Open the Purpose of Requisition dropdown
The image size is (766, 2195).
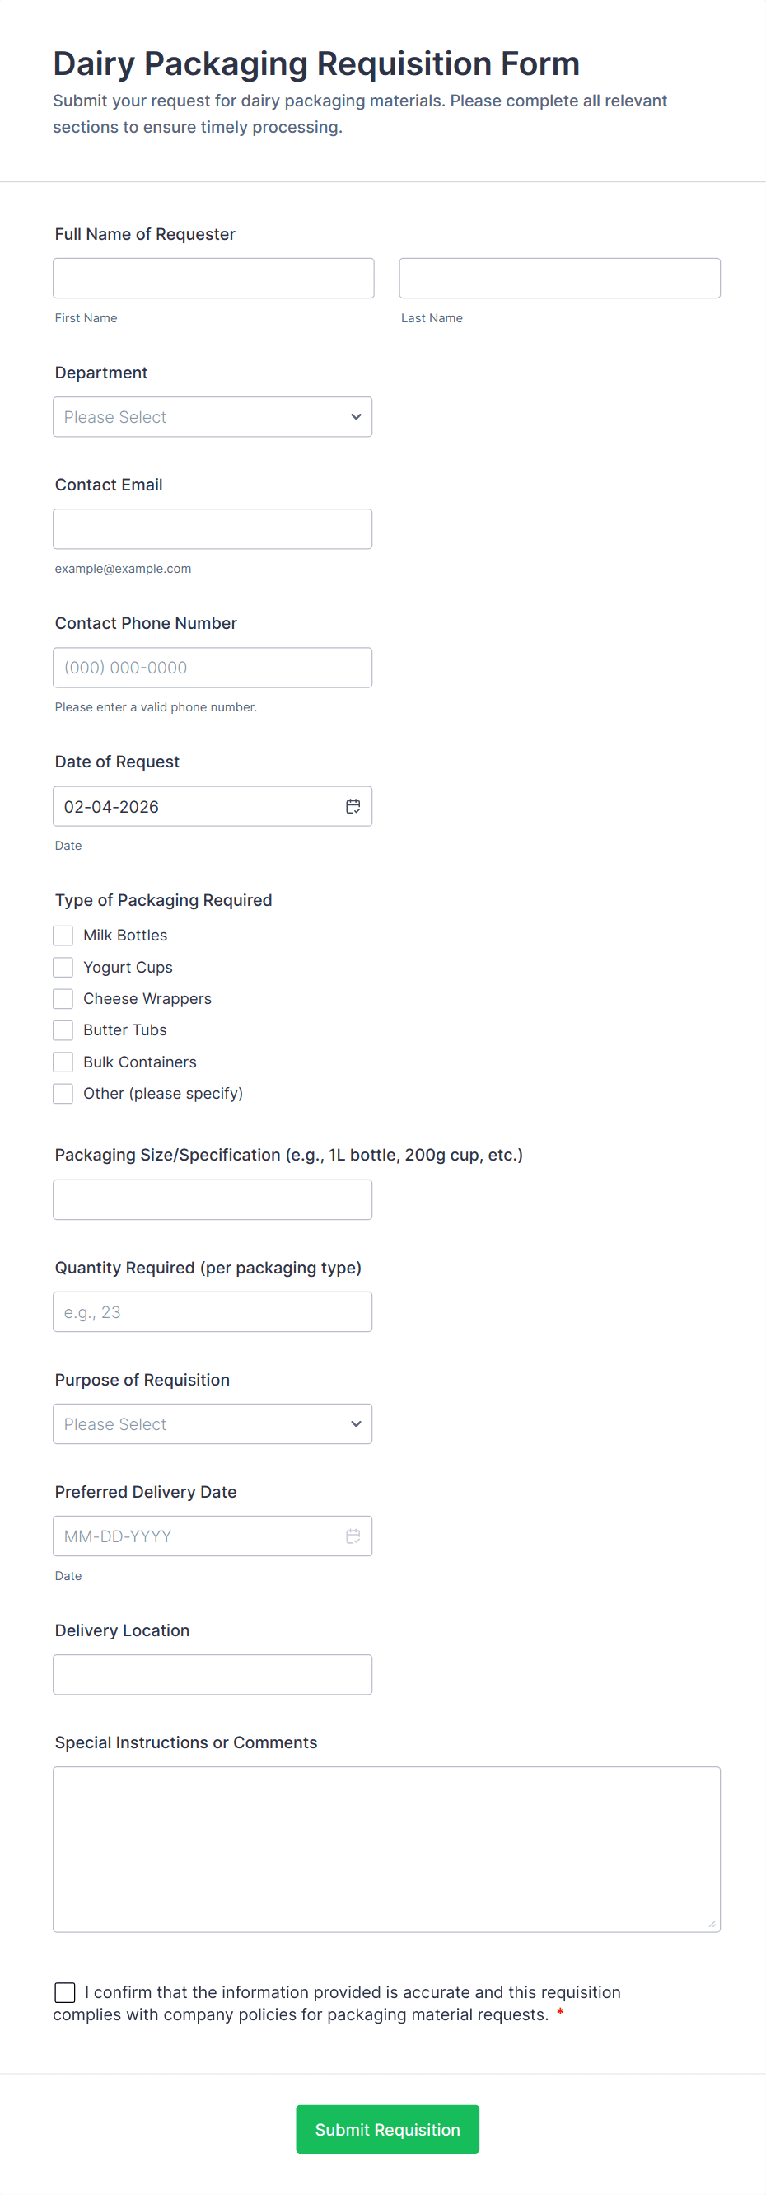pos(212,1423)
